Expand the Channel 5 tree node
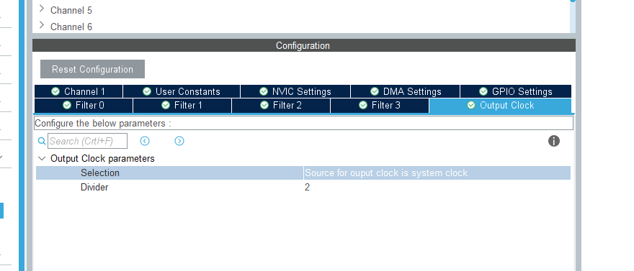Image resolution: width=634 pixels, height=271 pixels. 41,9
